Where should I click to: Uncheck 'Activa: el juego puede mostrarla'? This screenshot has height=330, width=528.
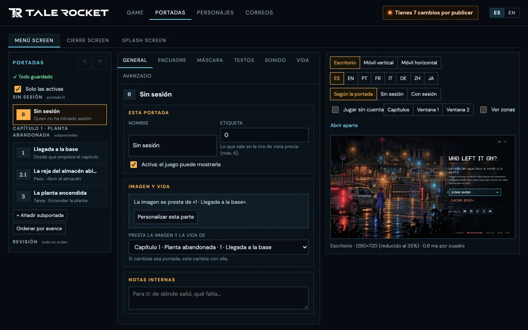click(x=134, y=164)
